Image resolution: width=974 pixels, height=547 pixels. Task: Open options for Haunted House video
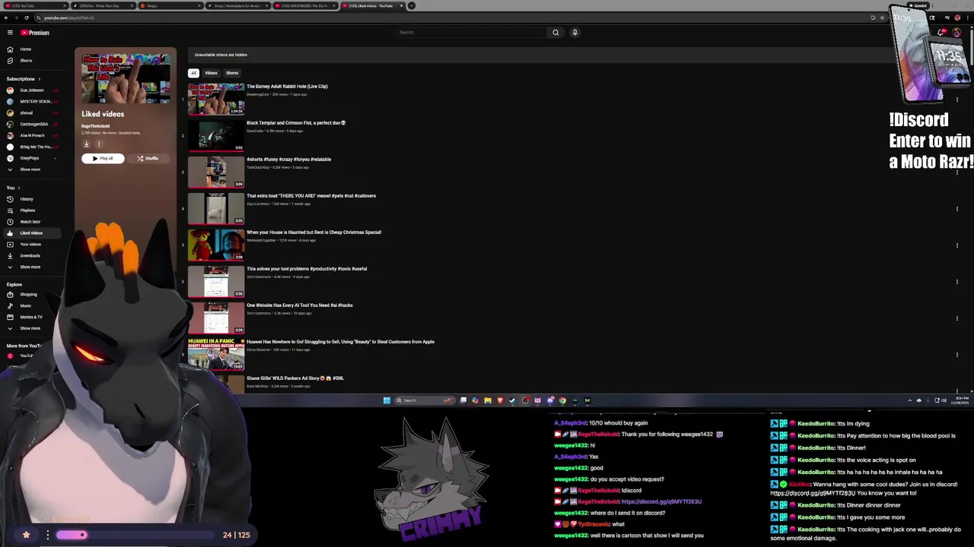[x=956, y=245]
